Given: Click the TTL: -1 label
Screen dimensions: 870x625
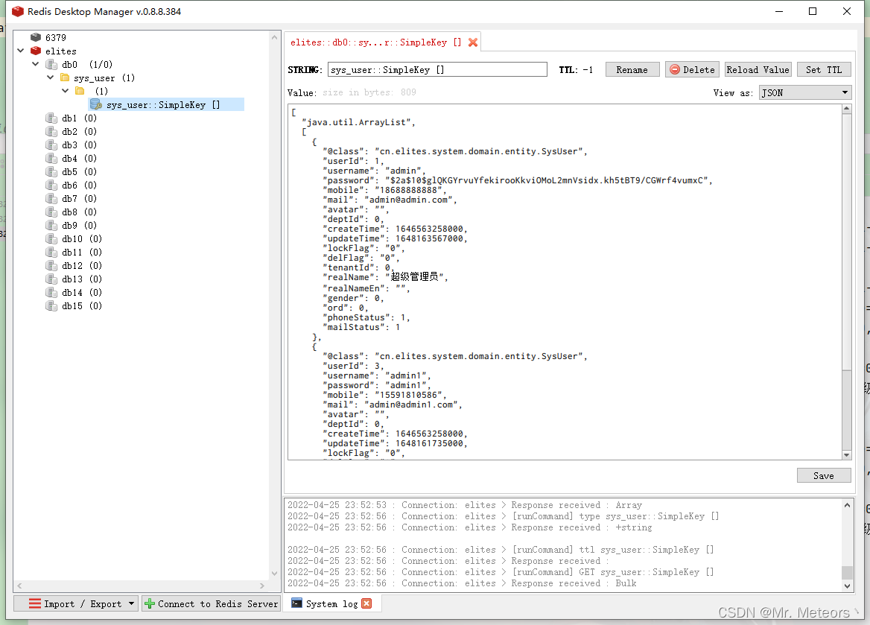Looking at the screenshot, I should pos(576,70).
